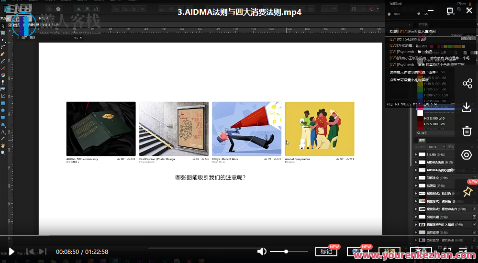Click the trash delete icon

click(x=467, y=131)
